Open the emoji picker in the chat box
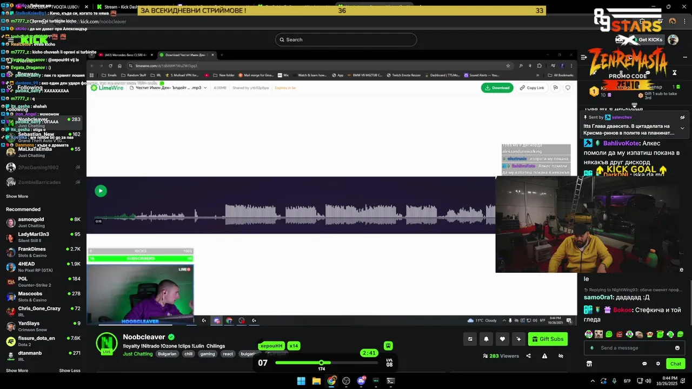 (677, 348)
